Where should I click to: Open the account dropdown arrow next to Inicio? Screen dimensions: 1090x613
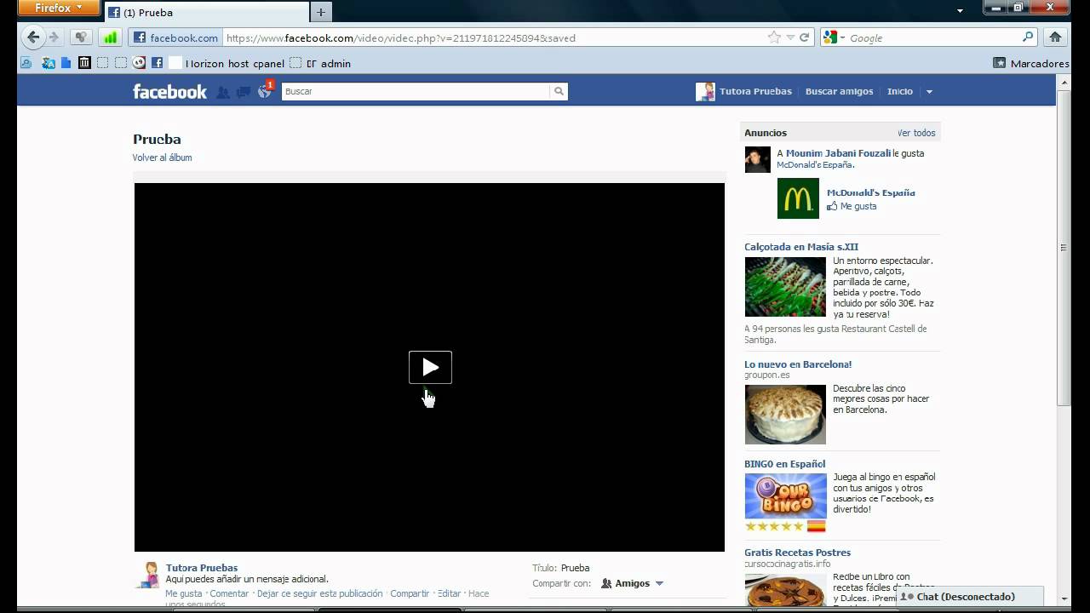coord(929,92)
